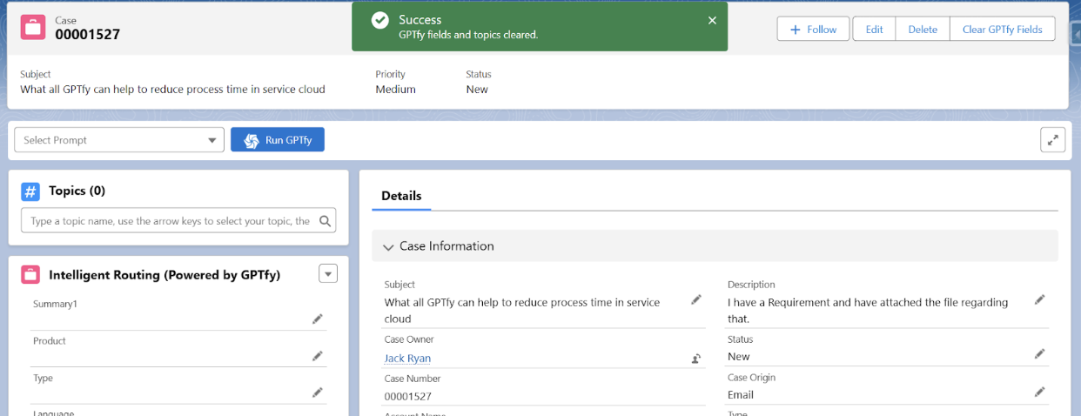Collapse the Case Information section
The width and height of the screenshot is (1081, 416).
click(388, 247)
